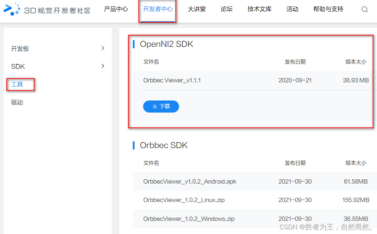Select OrbbecViewer_1.0.2_Linux.zip row

[255, 200]
